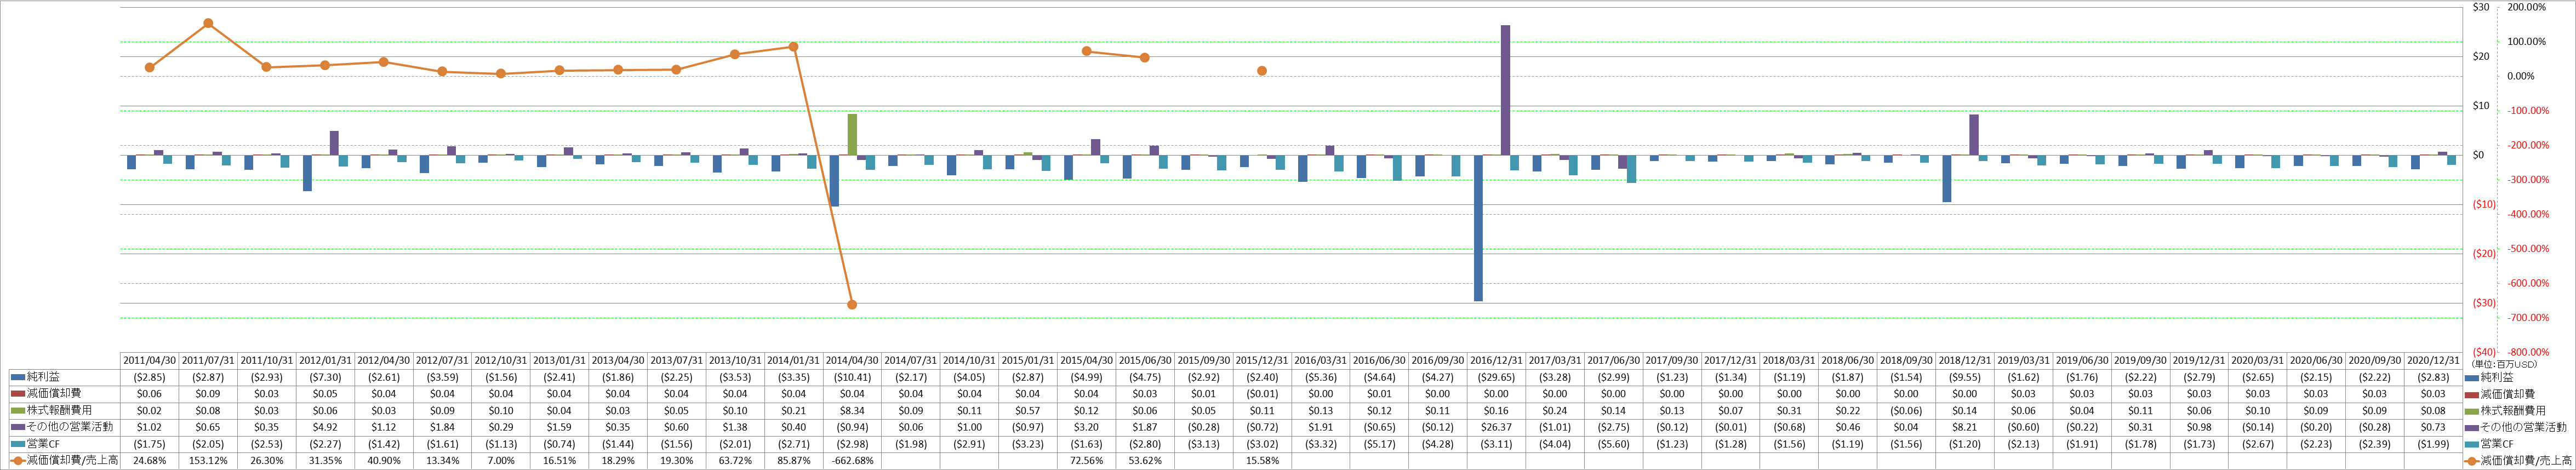Select the ($4.04) operating CF cell
2576x470 pixels.
tap(1555, 444)
